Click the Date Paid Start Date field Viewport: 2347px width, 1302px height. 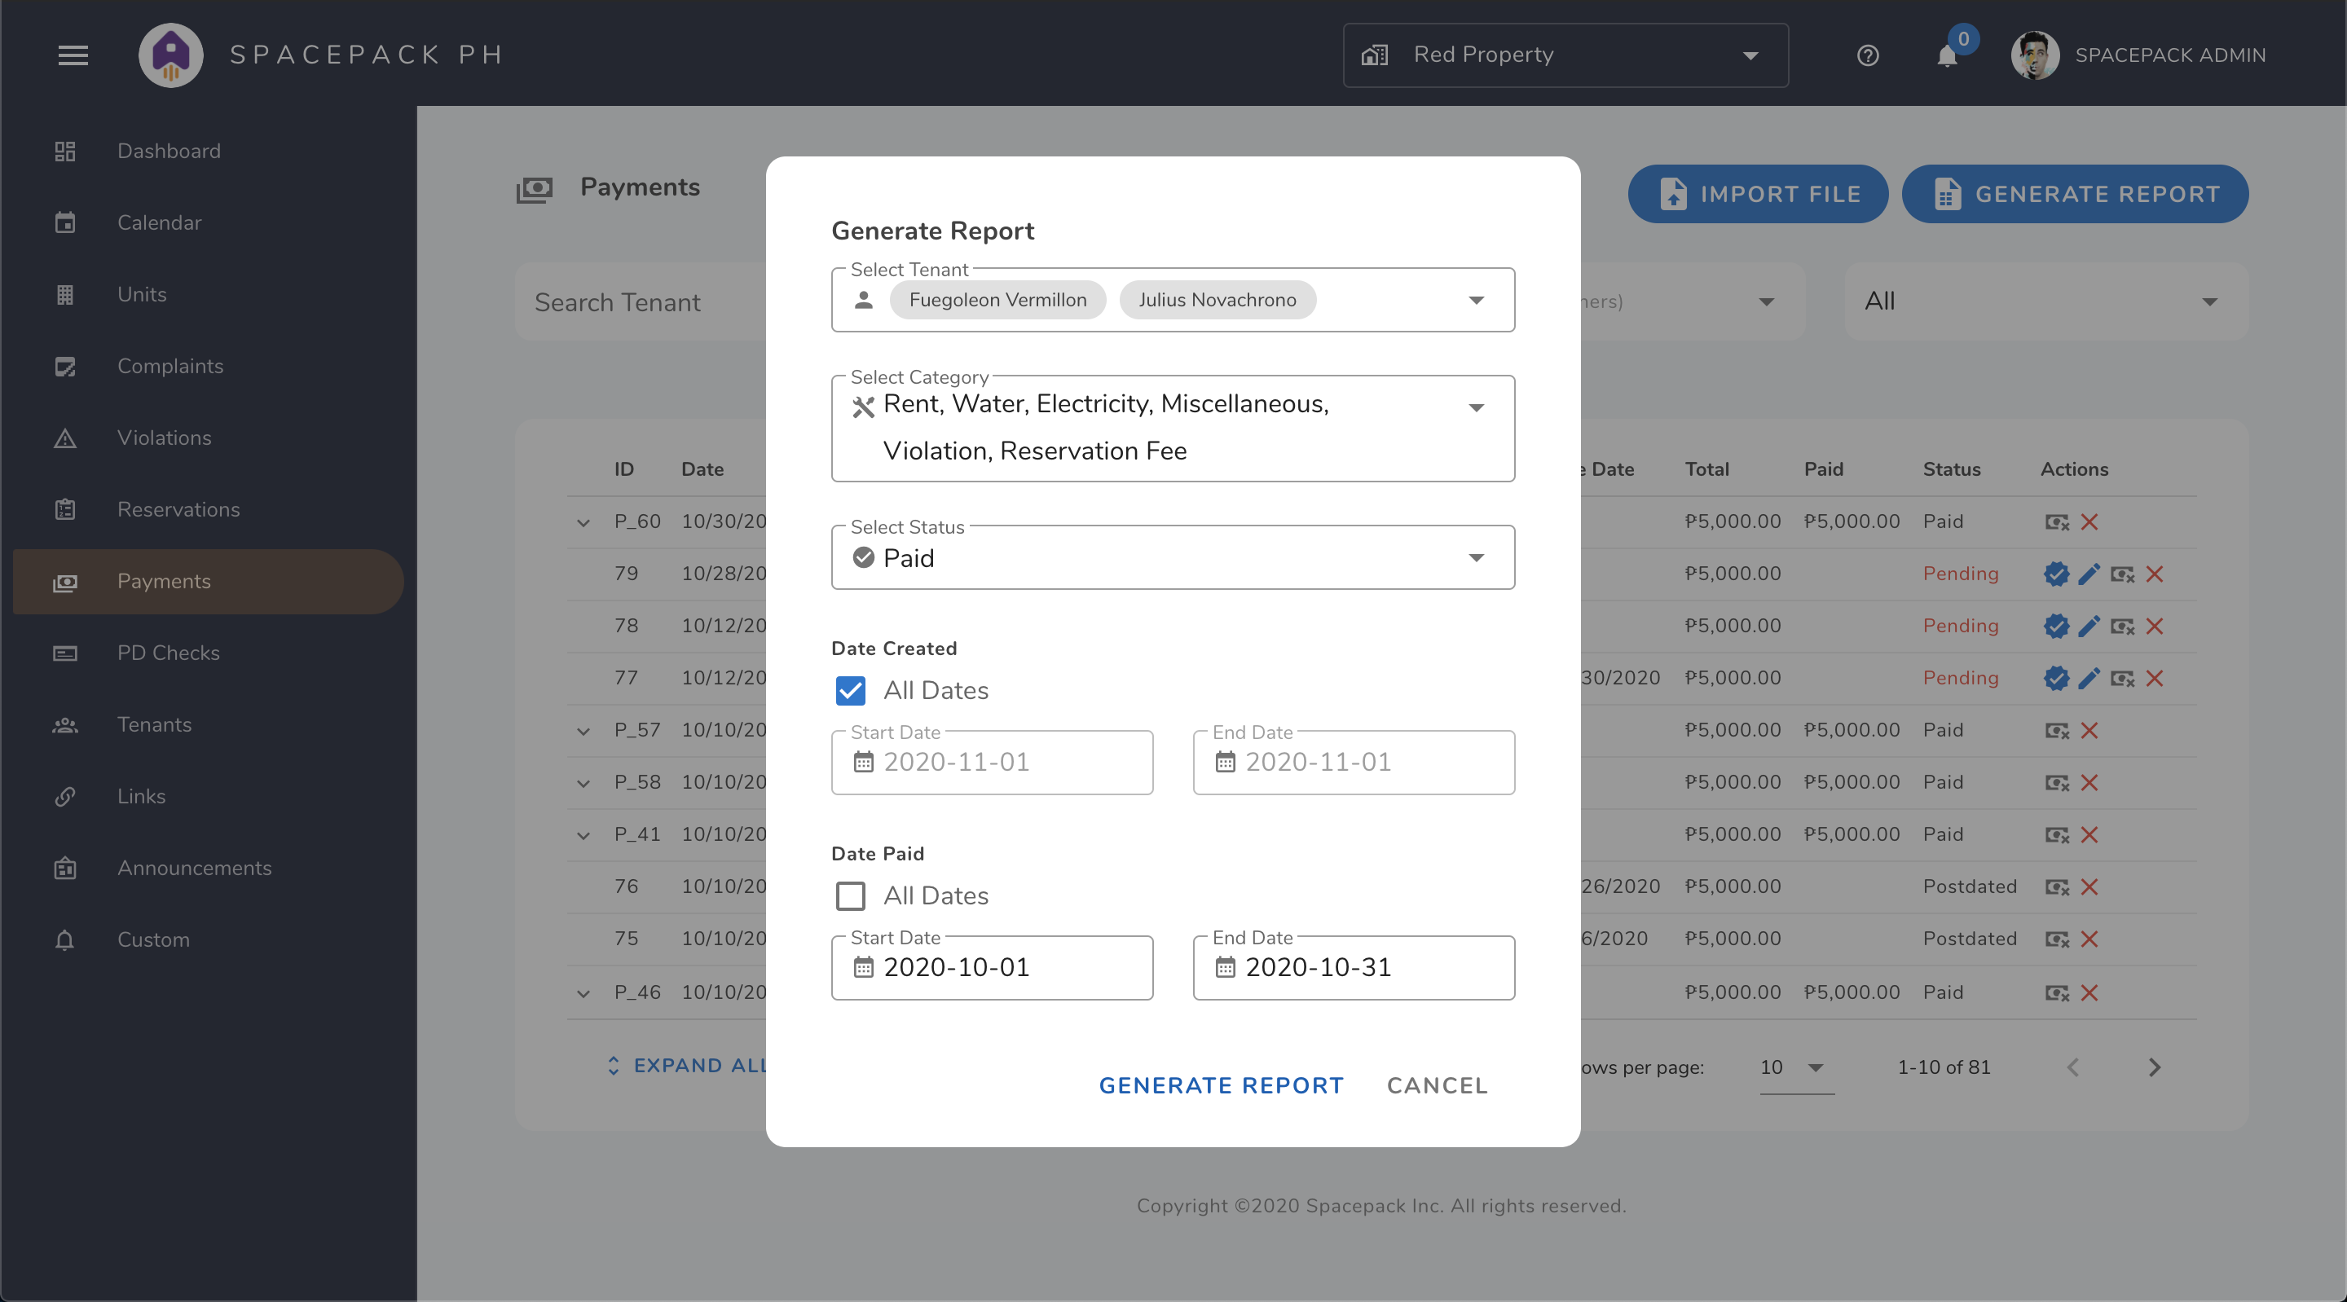click(x=991, y=967)
